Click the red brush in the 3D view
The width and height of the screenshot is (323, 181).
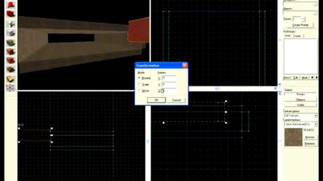coord(139,31)
